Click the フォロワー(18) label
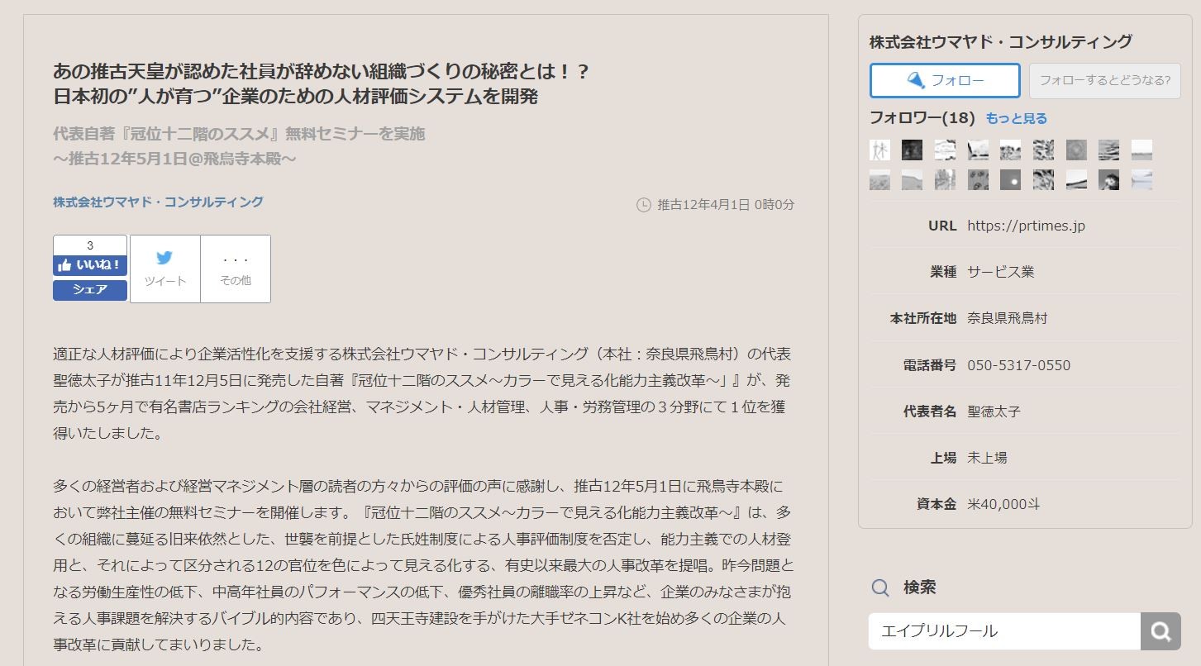Screen dimensions: 1201x666 point(922,118)
